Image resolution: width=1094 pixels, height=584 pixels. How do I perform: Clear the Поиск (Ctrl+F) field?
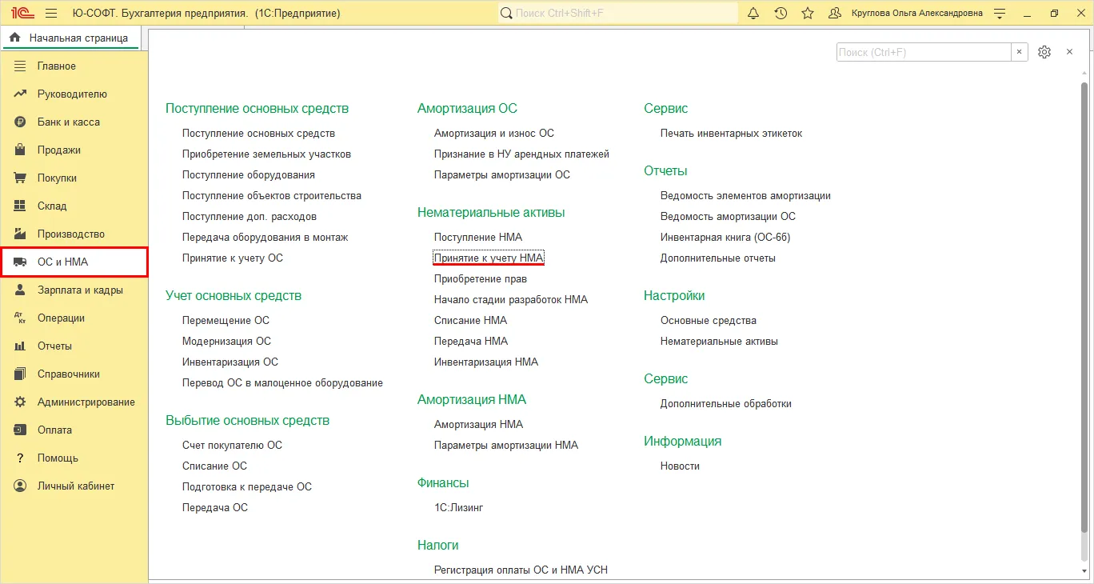(1019, 52)
